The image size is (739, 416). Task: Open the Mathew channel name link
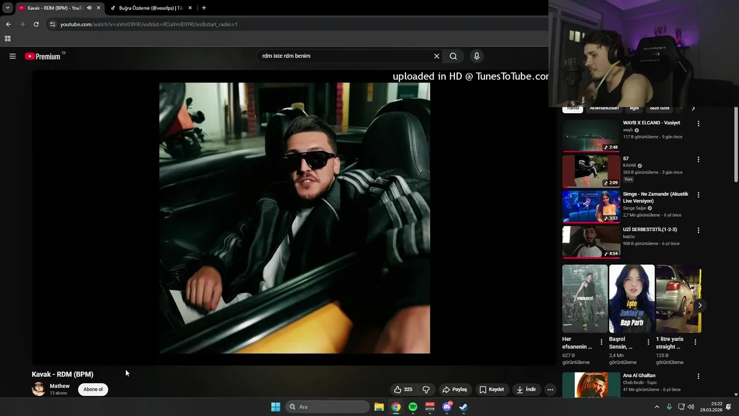pos(59,386)
